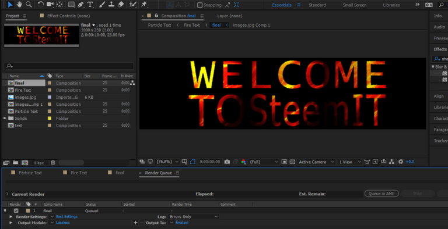Click the Pixel Aspect Ratio Correction icon
The image size is (448, 229).
(x=367, y=162)
